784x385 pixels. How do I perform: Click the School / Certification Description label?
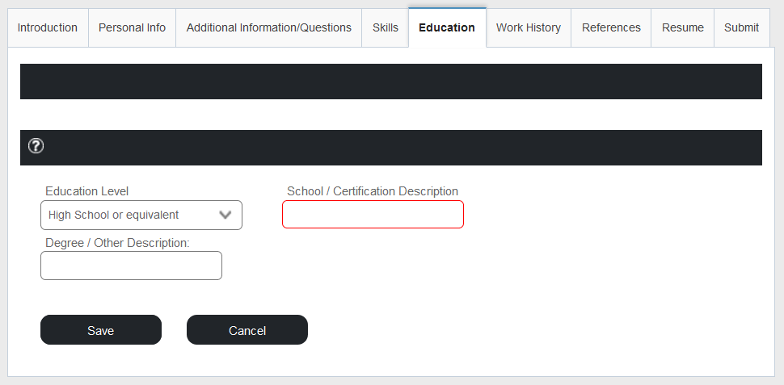point(373,191)
